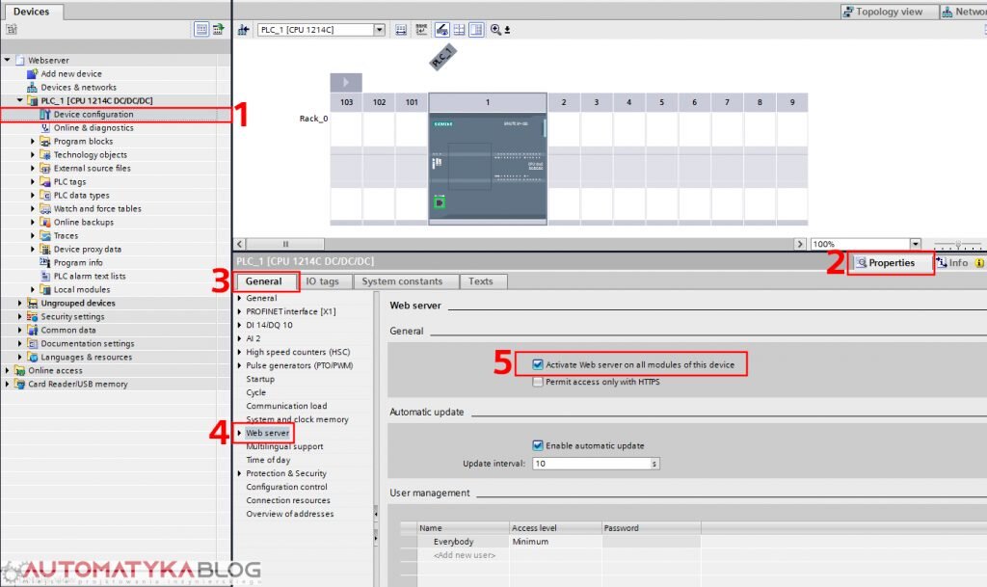Click the Minimum access level cell
The image size is (987, 587).
[555, 542]
